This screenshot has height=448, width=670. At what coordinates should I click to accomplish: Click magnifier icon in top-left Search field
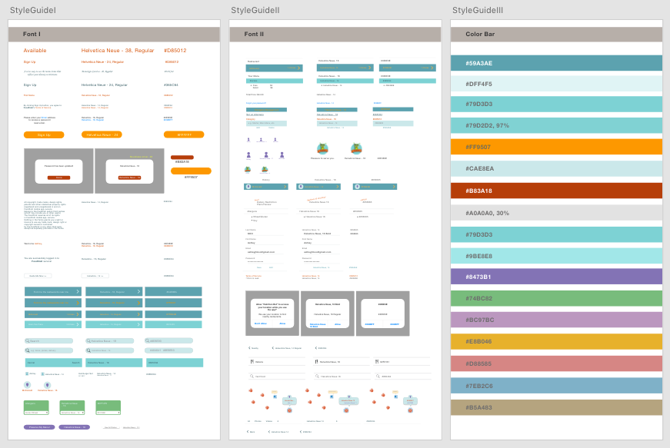28,340
